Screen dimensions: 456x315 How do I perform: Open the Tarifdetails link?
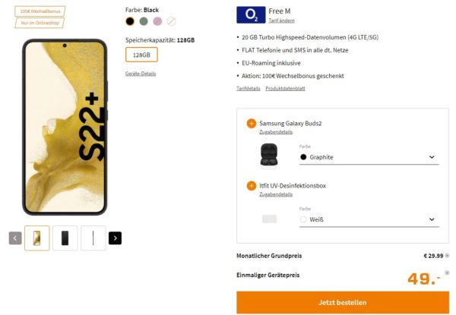(x=249, y=88)
